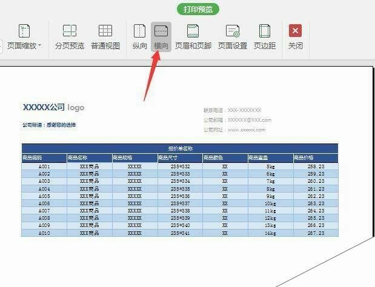Click cell A006
The image size is (375, 287).
(x=44, y=203)
